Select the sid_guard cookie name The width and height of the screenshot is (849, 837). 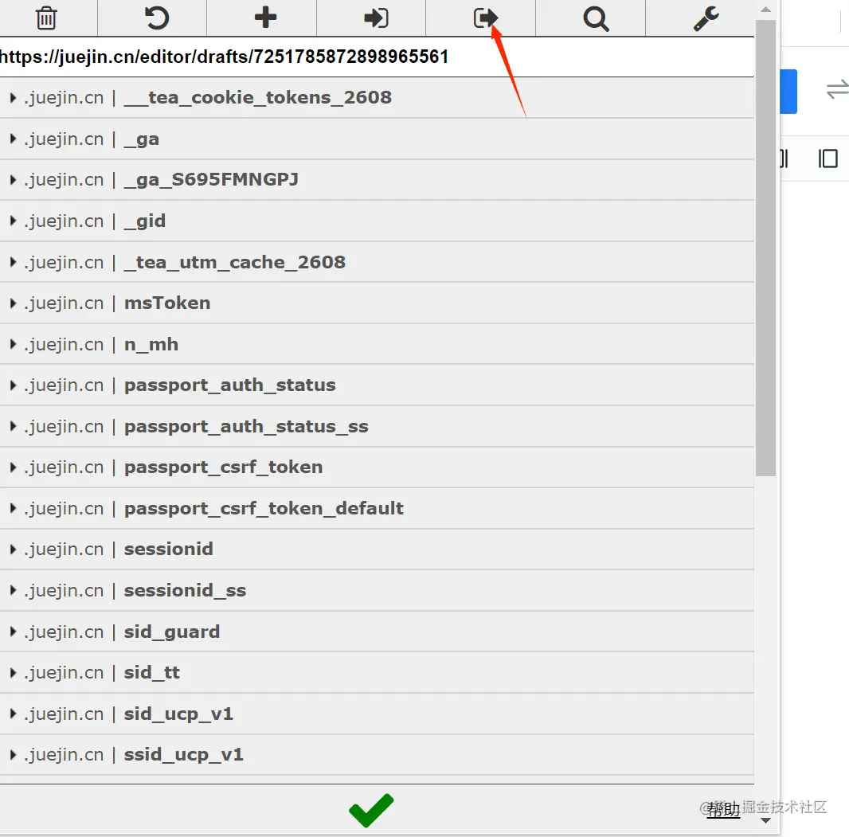coord(172,632)
